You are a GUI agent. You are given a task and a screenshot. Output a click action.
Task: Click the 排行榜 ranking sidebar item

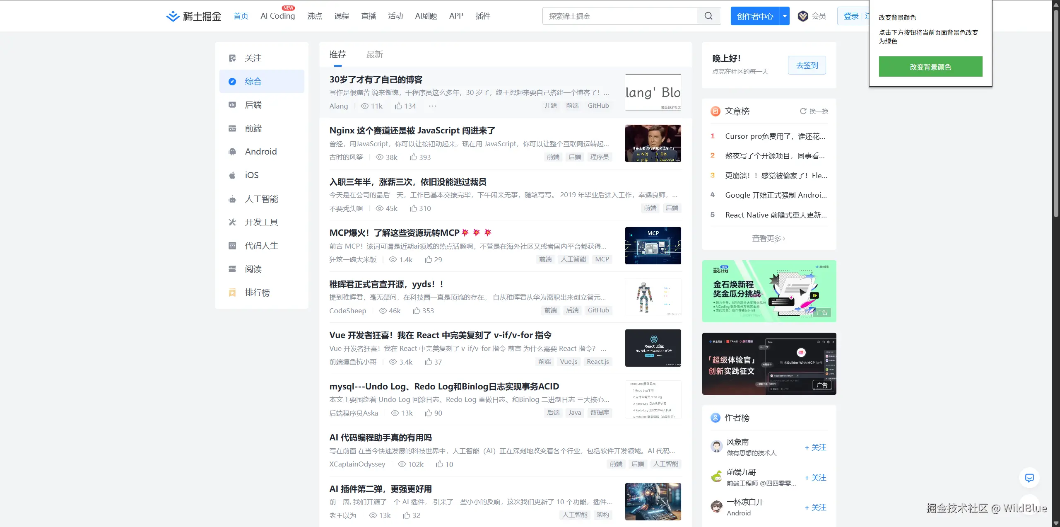click(257, 293)
